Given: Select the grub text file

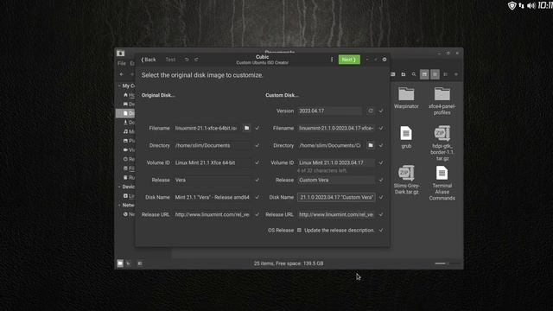Looking at the screenshot, I should [406, 137].
